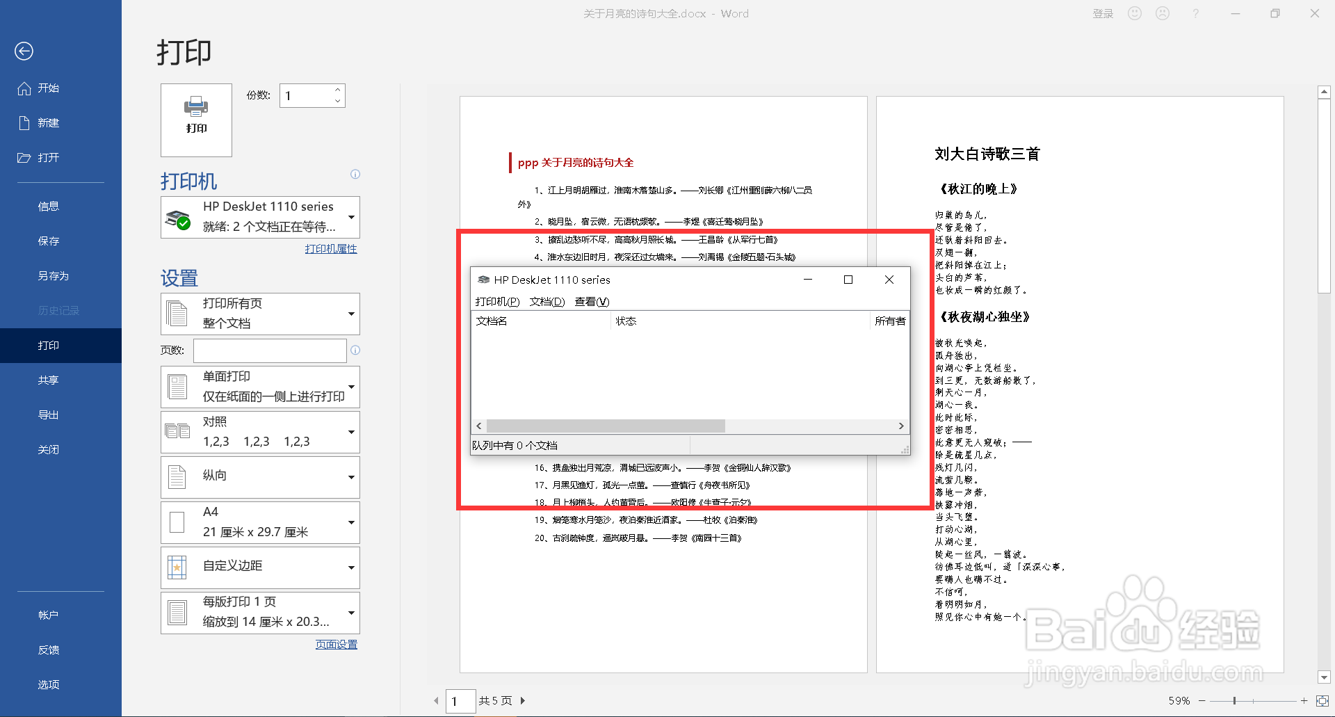Click the copies (份数) input field
Screen dimensions: 1335x717
point(306,96)
